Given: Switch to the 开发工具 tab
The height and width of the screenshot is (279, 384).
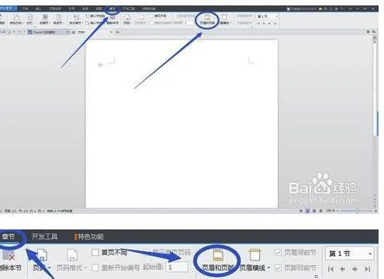Looking at the screenshot, I should [x=44, y=236].
